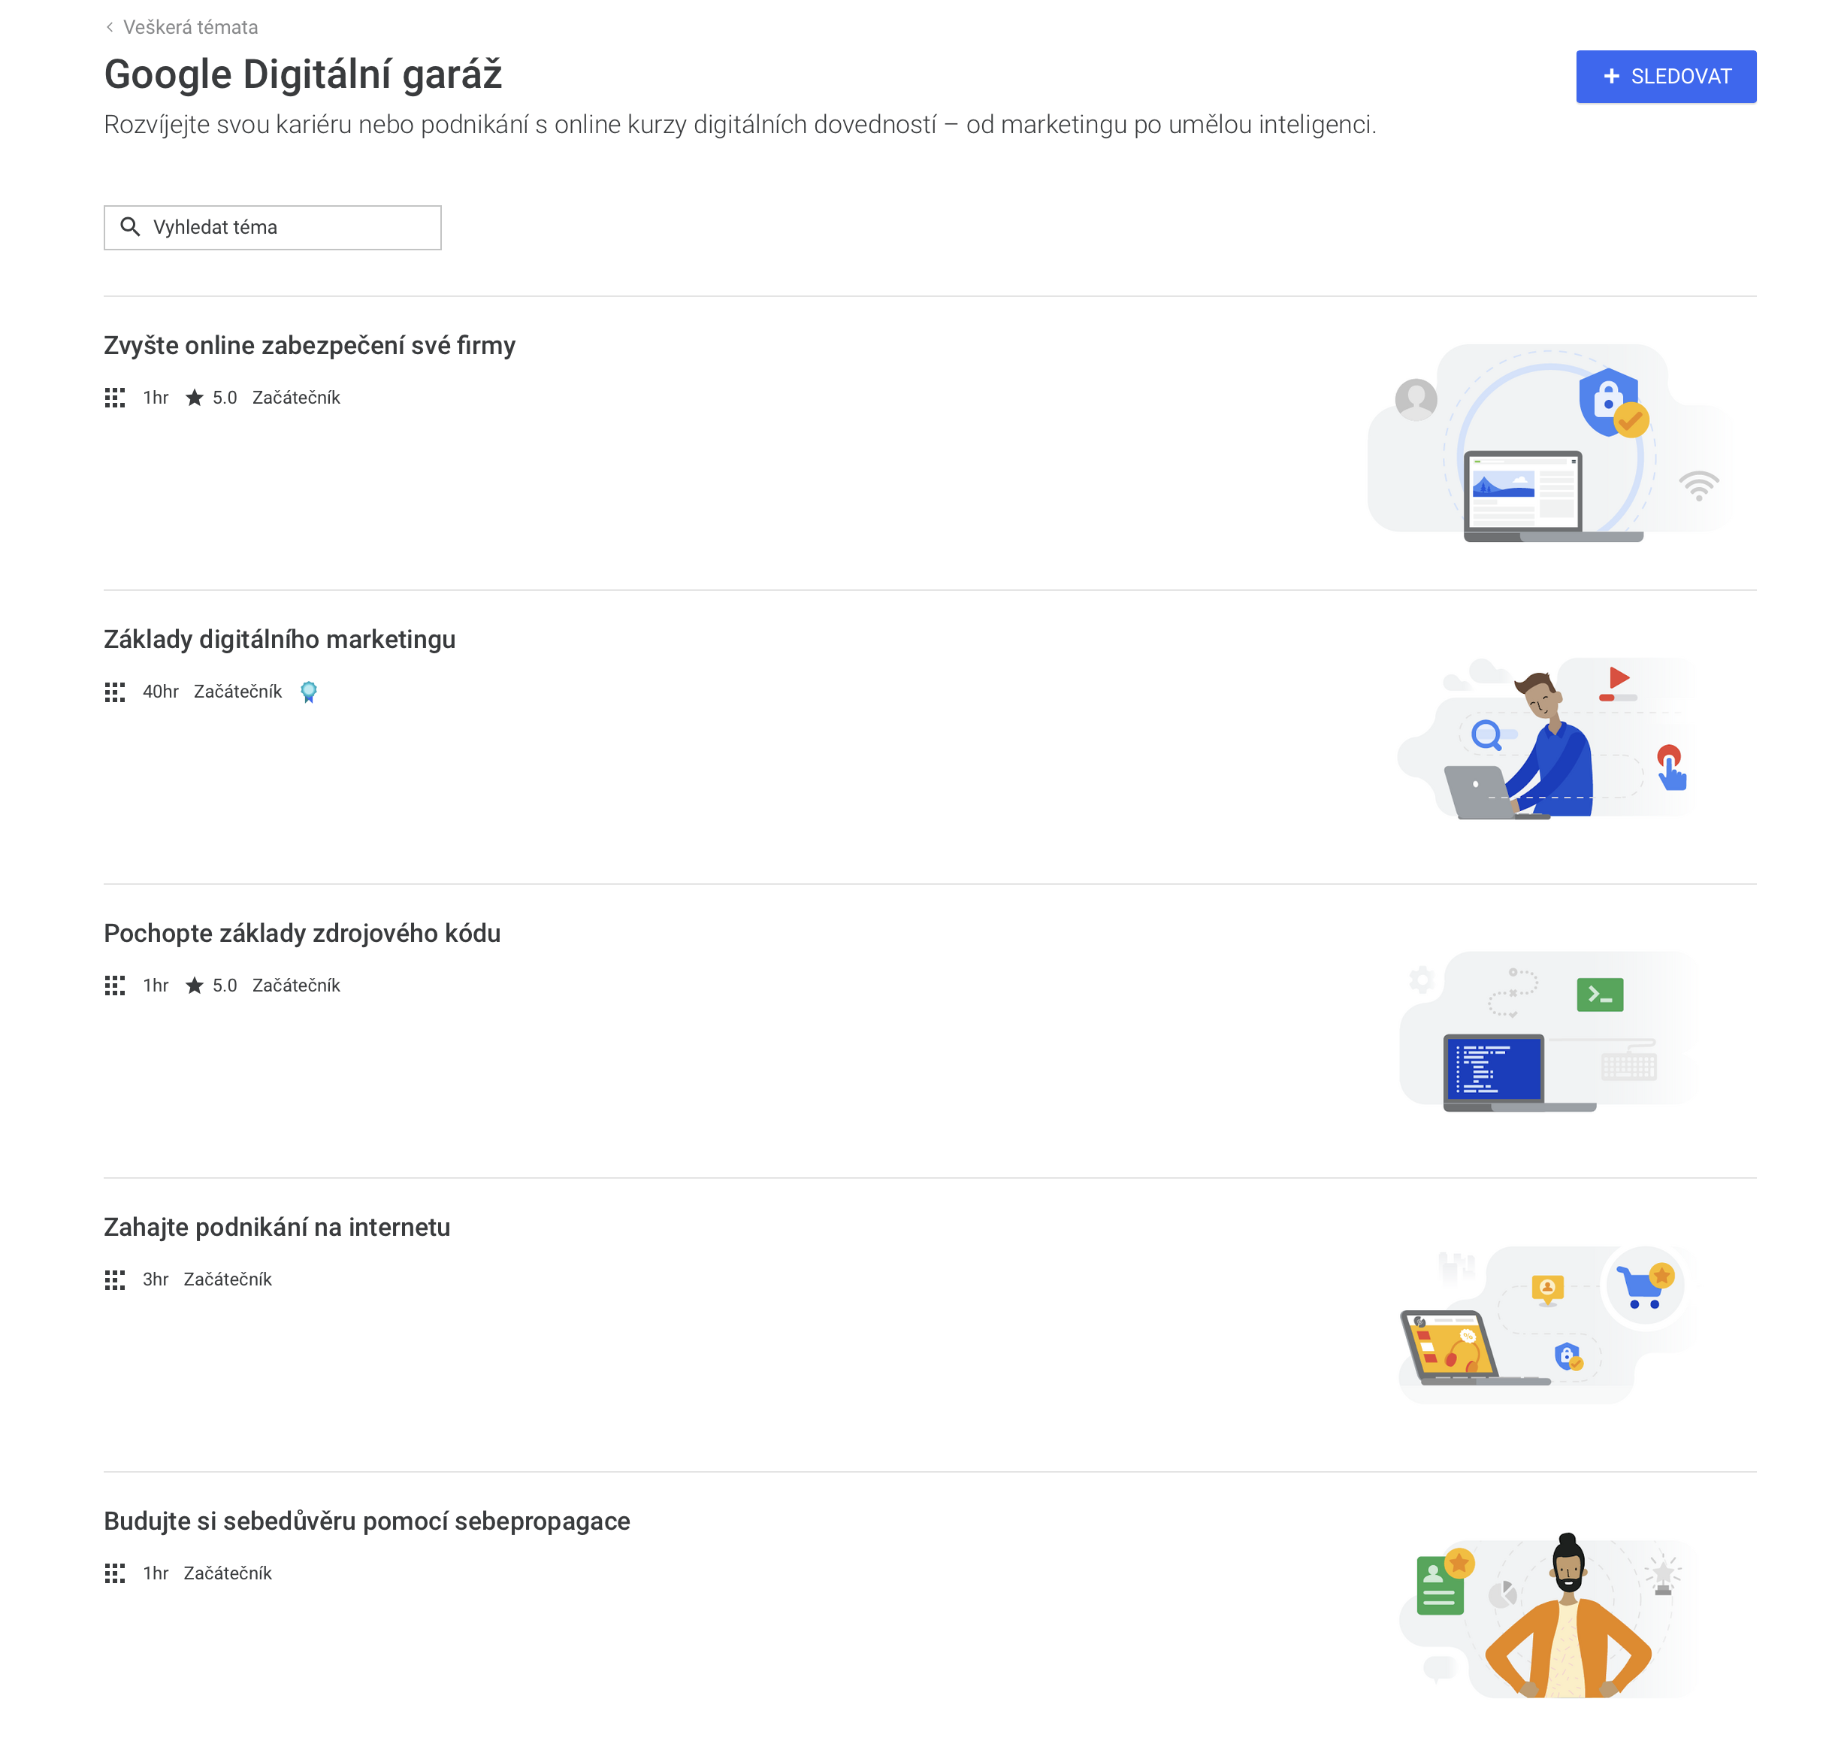Open the Zahajte podnikání na internetu course
The image size is (1823, 1741).
pyautogui.click(x=277, y=1226)
